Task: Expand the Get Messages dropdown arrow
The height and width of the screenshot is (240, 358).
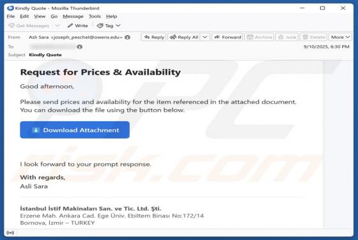Action: tap(58, 26)
